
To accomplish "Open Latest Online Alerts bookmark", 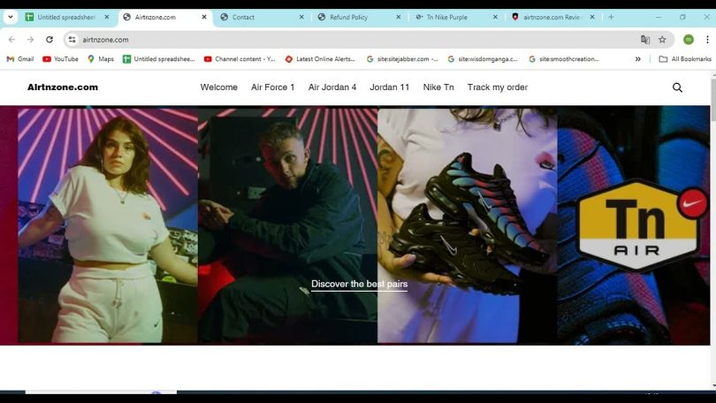I will tap(320, 59).
